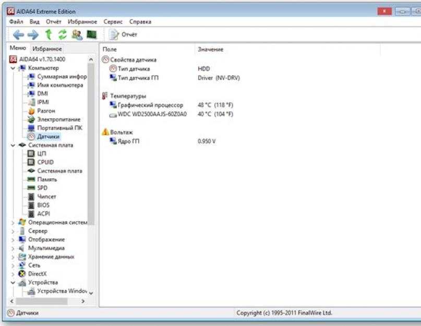The height and width of the screenshot is (326, 421).
Task: Click the blue Back arrow toolbar icon
Action: (x=19, y=34)
